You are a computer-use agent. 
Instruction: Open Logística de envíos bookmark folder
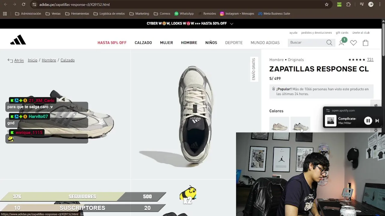coord(109,13)
